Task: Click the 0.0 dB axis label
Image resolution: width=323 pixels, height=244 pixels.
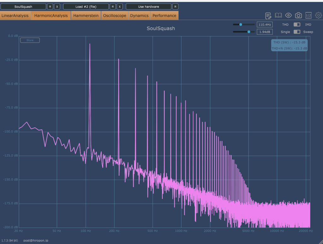Action: 13,36
